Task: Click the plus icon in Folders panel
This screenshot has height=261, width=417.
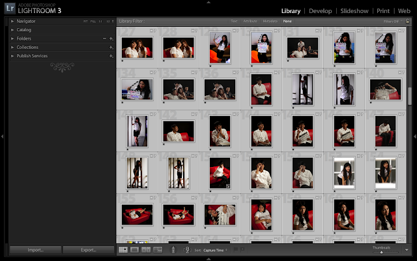Action: tap(111, 38)
